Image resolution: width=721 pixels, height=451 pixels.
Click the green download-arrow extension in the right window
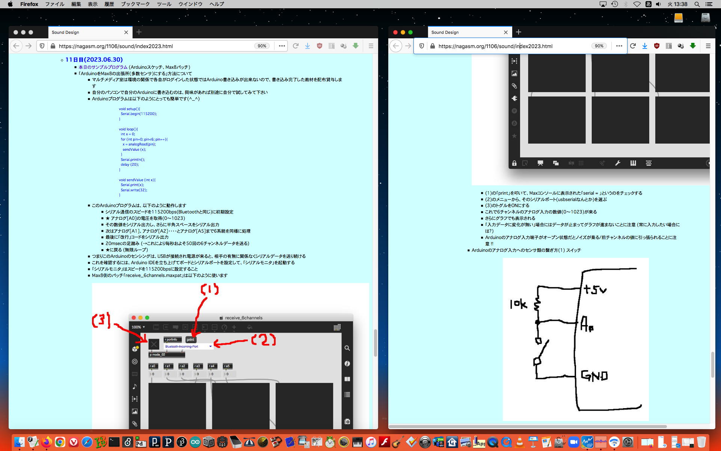pyautogui.click(x=693, y=46)
